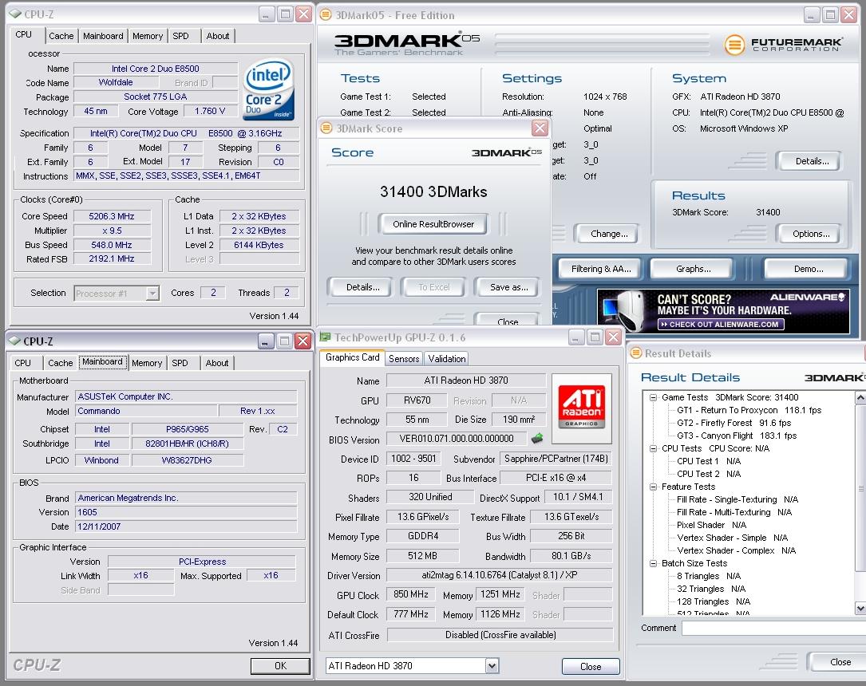Collapse the CPU Tests tree node

654,448
